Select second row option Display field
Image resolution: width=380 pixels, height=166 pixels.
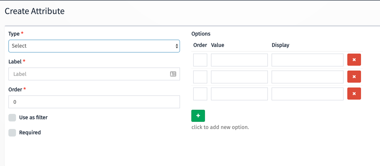click(x=307, y=77)
